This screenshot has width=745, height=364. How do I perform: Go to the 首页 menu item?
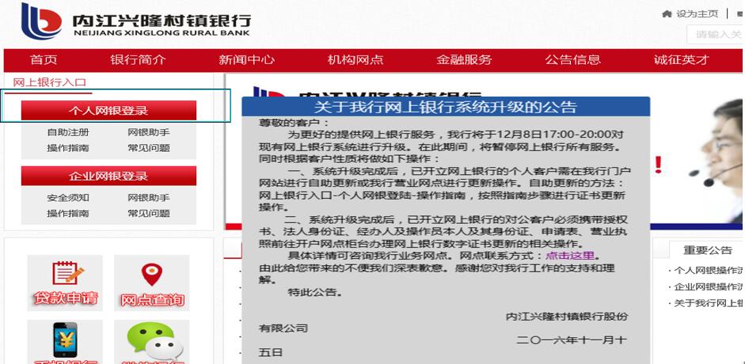click(44, 60)
